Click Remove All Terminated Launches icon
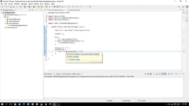The height and width of the screenshot is (106, 189). (x=151, y=74)
